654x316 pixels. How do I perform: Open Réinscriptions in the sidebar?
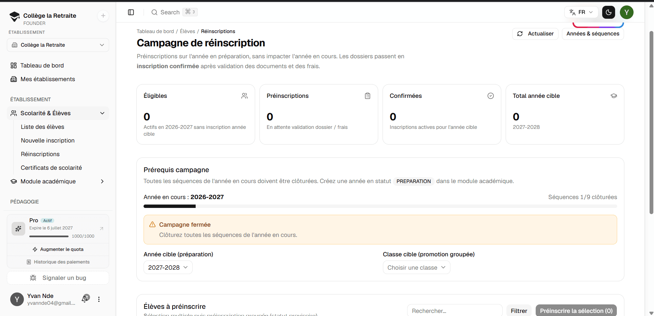tap(40, 154)
